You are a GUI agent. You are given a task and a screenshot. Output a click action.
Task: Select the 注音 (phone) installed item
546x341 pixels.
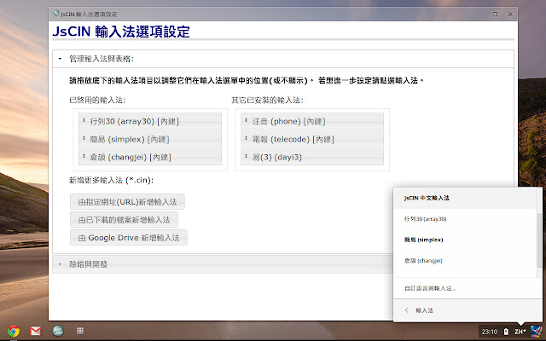pyautogui.click(x=312, y=121)
